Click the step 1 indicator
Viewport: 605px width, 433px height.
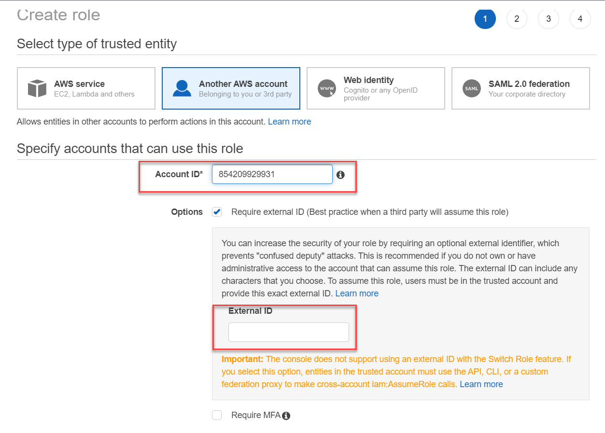tap(485, 19)
